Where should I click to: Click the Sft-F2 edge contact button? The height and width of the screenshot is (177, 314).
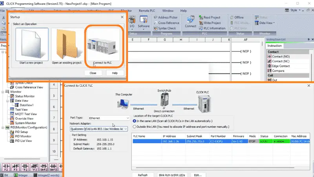[x=44, y=167]
